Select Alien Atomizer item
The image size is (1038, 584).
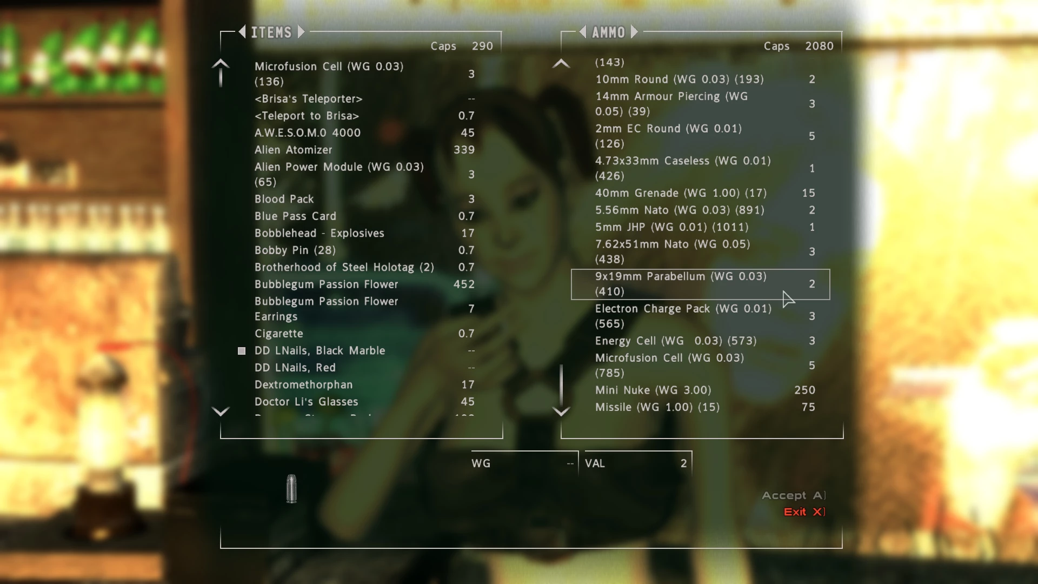365,150
